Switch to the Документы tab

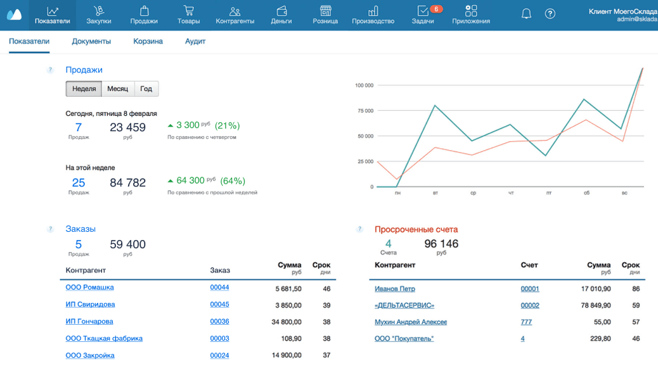tap(91, 42)
